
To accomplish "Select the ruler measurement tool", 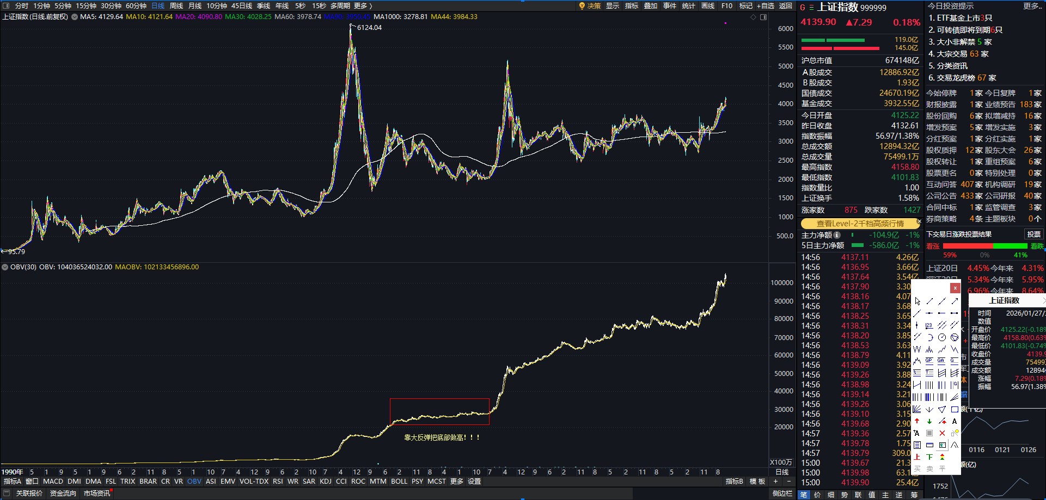I will click(x=929, y=445).
